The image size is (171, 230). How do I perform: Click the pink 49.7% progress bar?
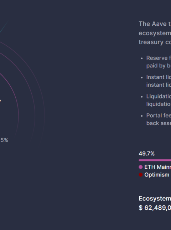(x=155, y=160)
